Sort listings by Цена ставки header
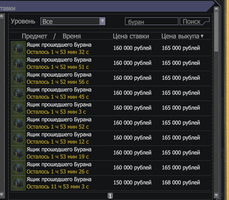 coord(131,36)
